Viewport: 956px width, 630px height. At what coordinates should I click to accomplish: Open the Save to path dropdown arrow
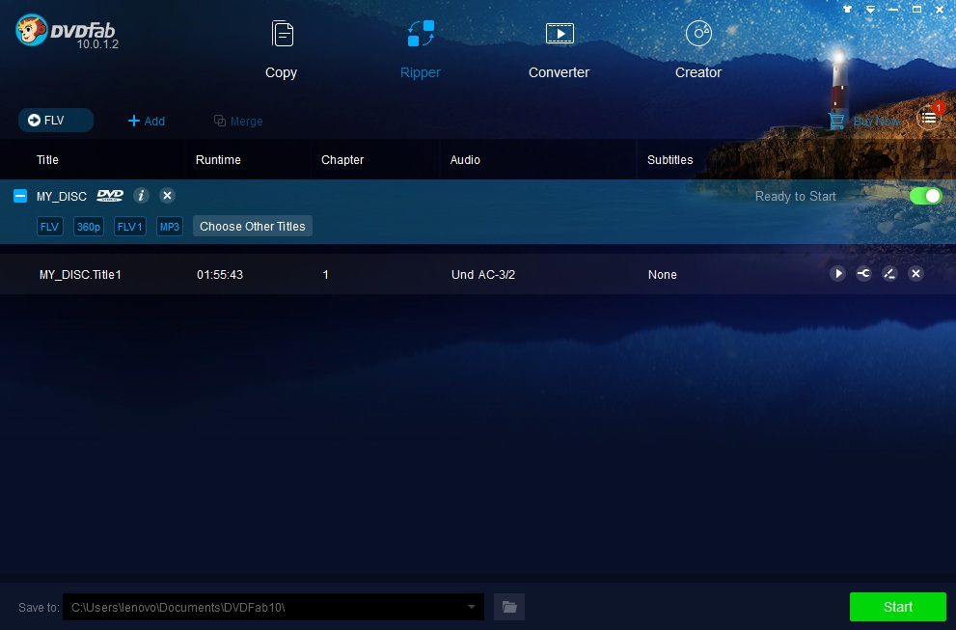pyautogui.click(x=471, y=607)
